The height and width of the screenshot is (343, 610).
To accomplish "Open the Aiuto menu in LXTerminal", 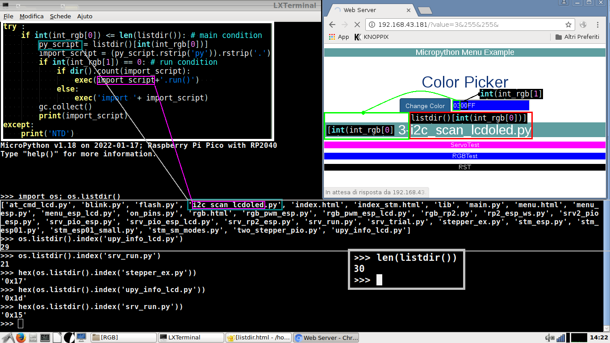I will (85, 16).
